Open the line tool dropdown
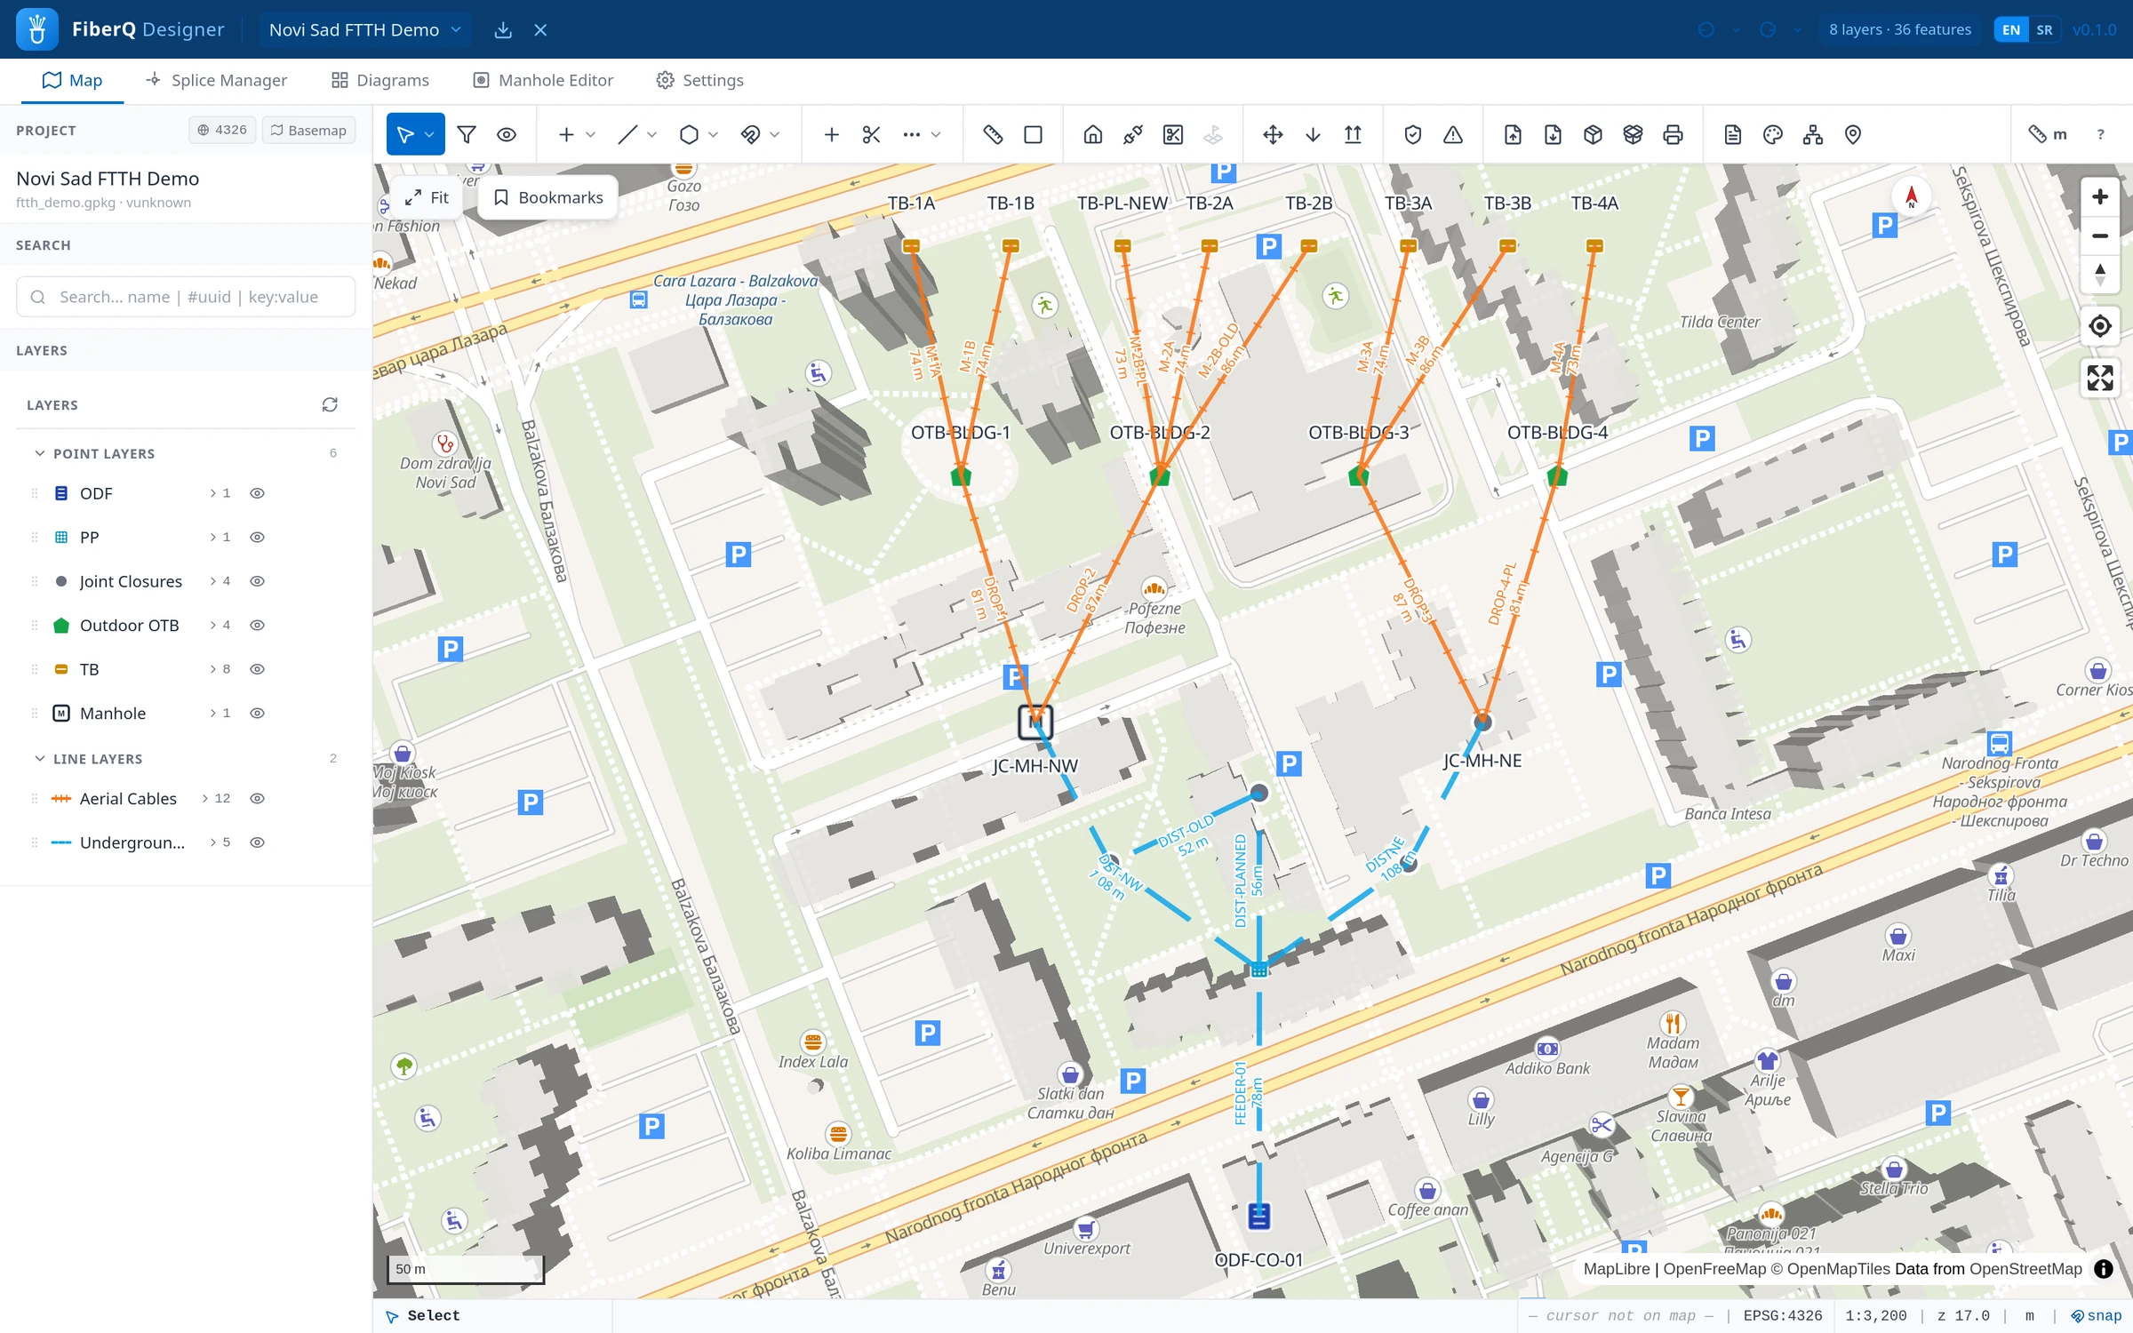 pos(652,134)
